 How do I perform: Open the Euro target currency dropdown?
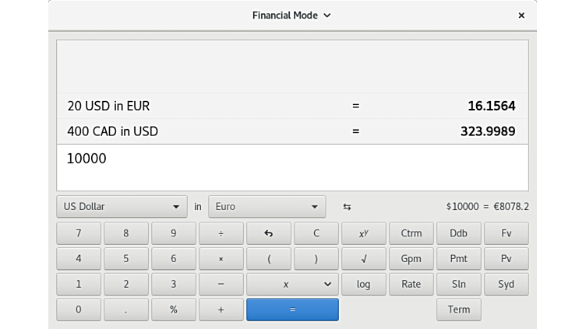267,207
